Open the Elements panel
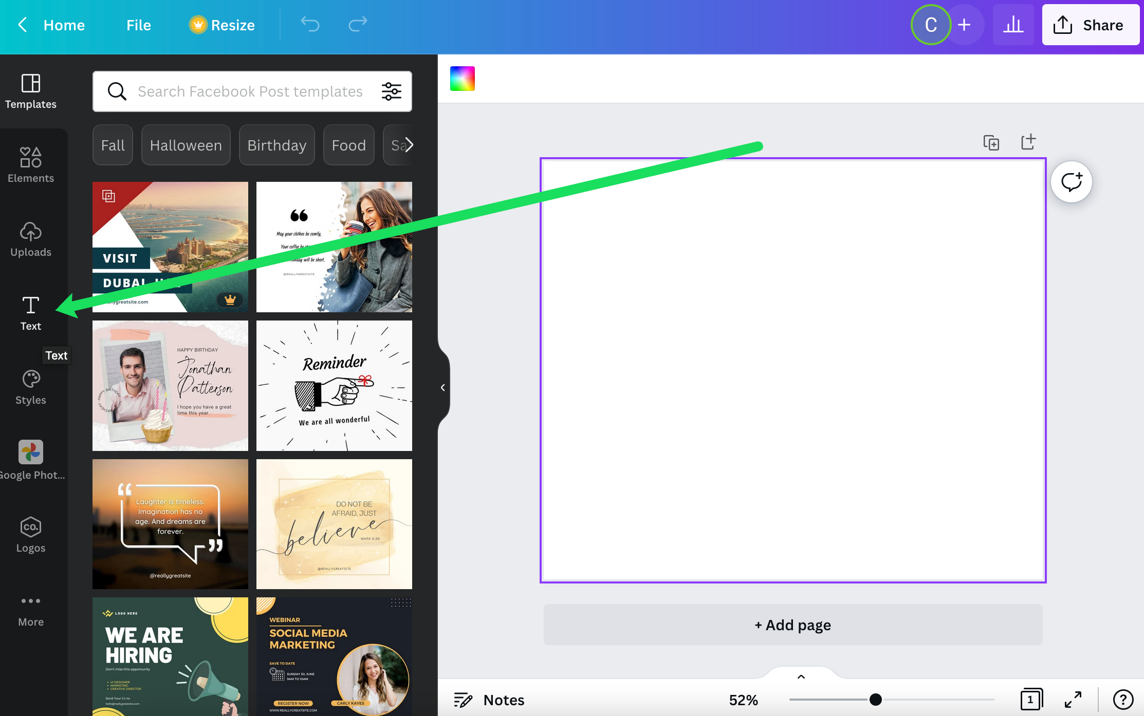The image size is (1144, 716). [30, 164]
